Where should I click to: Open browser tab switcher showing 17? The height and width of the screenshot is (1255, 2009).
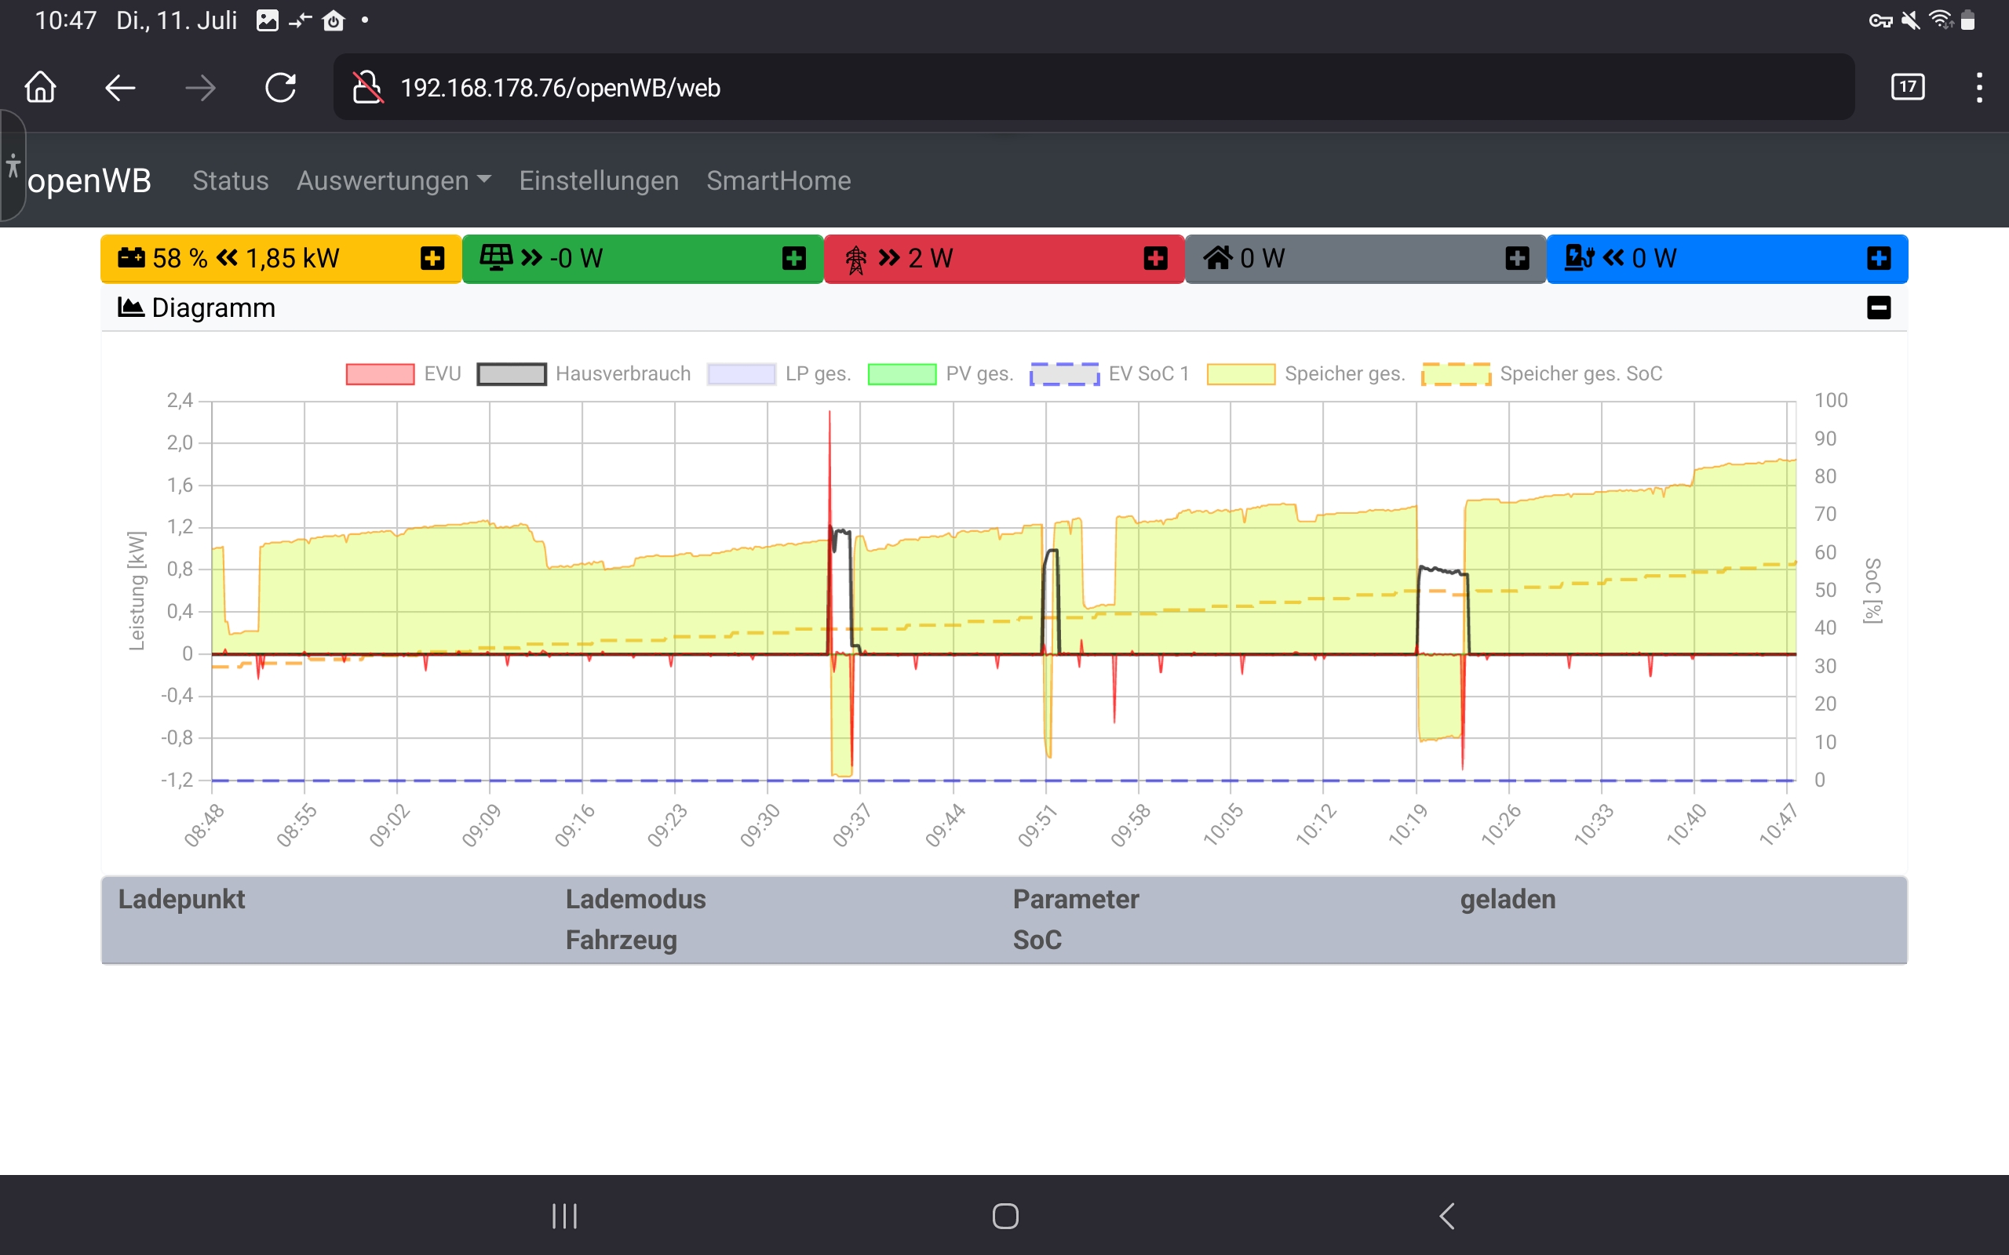tap(1907, 87)
